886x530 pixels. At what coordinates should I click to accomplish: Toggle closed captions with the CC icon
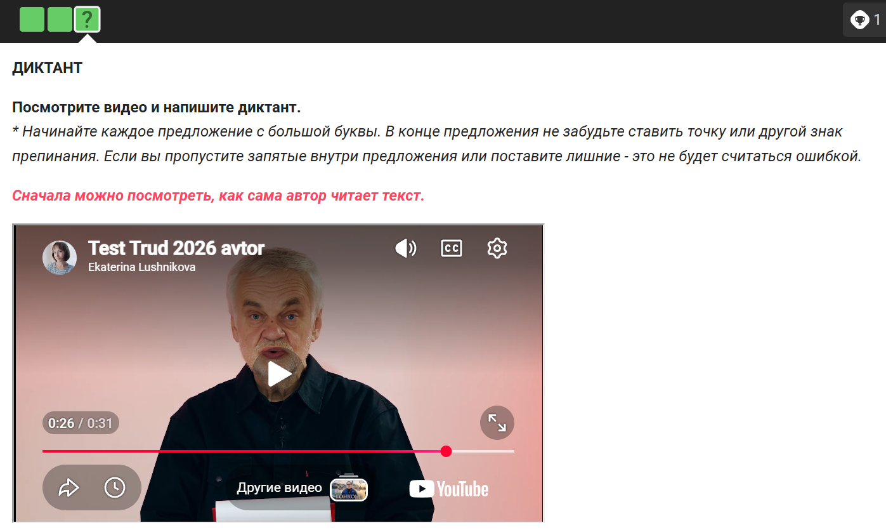(x=452, y=248)
